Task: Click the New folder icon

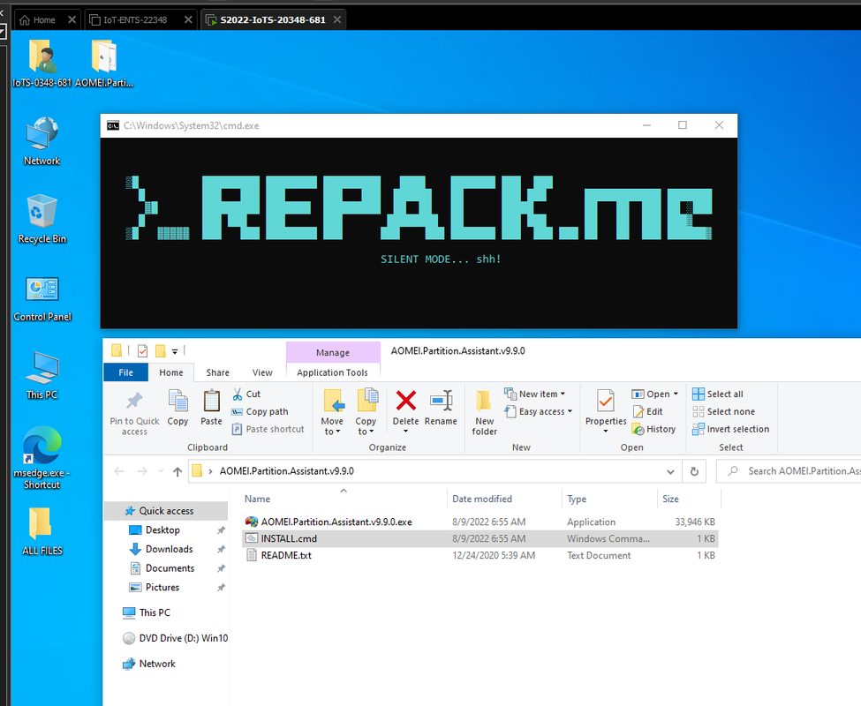Action: tap(484, 401)
